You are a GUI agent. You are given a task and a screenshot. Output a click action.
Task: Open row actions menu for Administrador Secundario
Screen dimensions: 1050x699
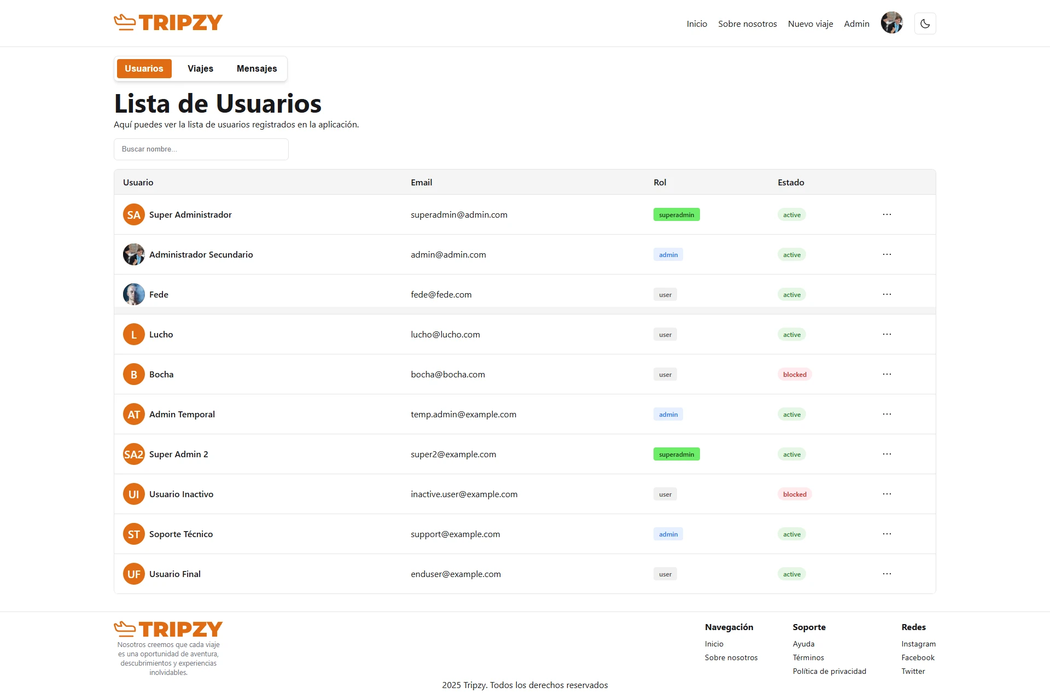(887, 254)
